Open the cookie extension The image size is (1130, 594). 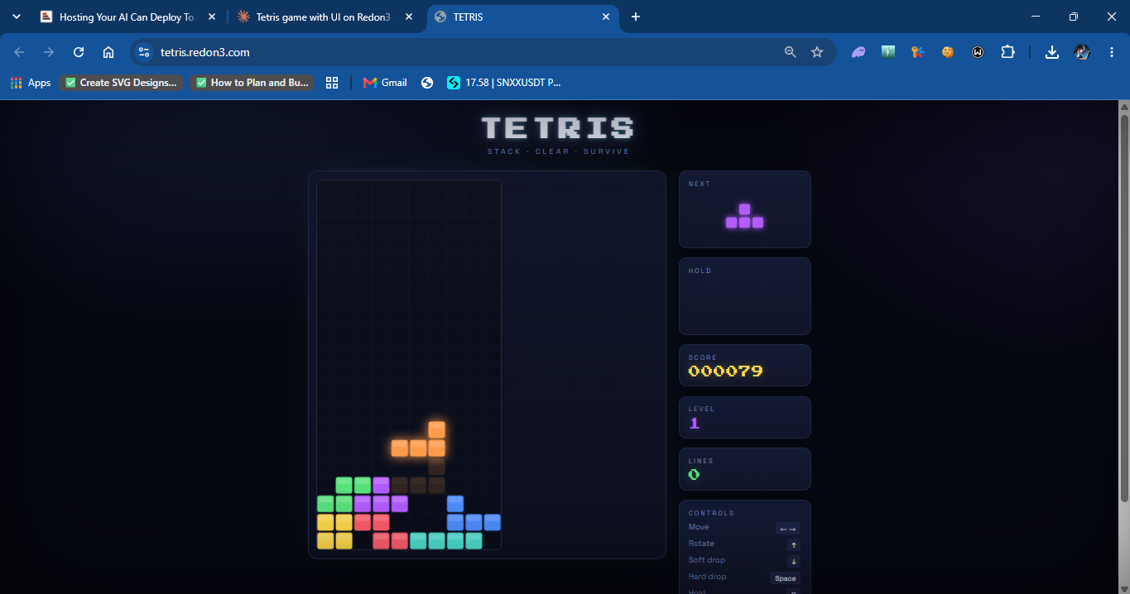pyautogui.click(x=948, y=52)
